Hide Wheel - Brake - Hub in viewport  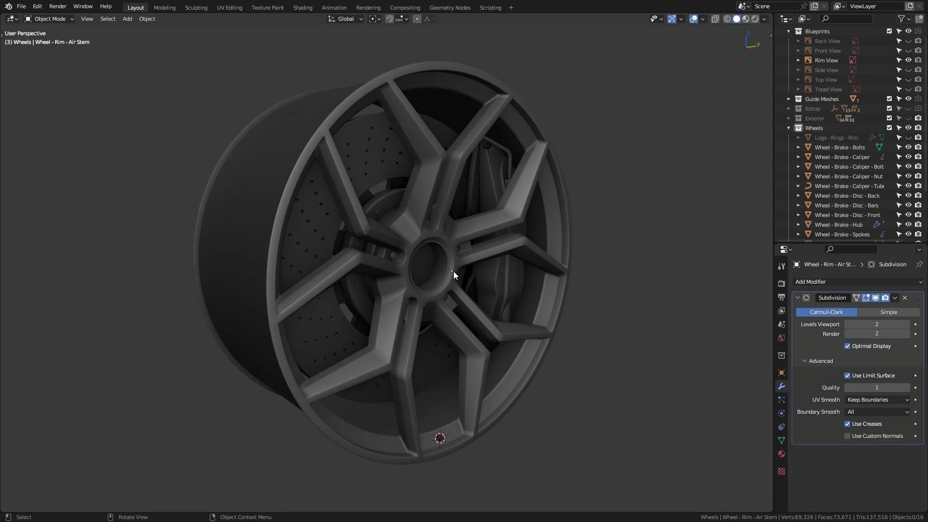908,225
